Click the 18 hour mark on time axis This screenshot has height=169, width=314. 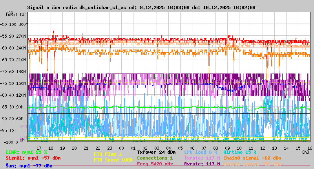[51, 148]
